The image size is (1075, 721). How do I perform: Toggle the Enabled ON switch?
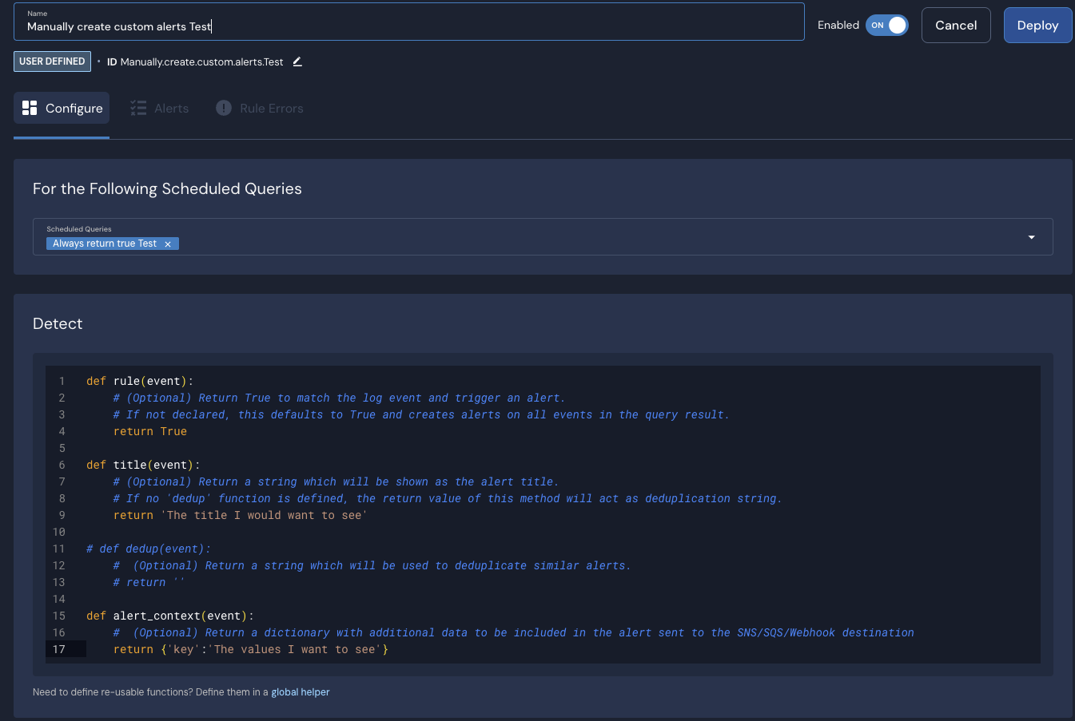click(887, 26)
